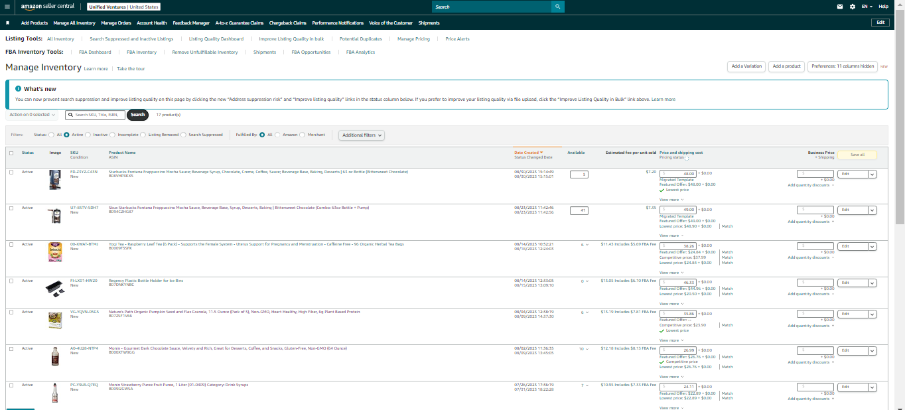Open the settings gear icon
This screenshot has height=410, width=905.
(853, 7)
